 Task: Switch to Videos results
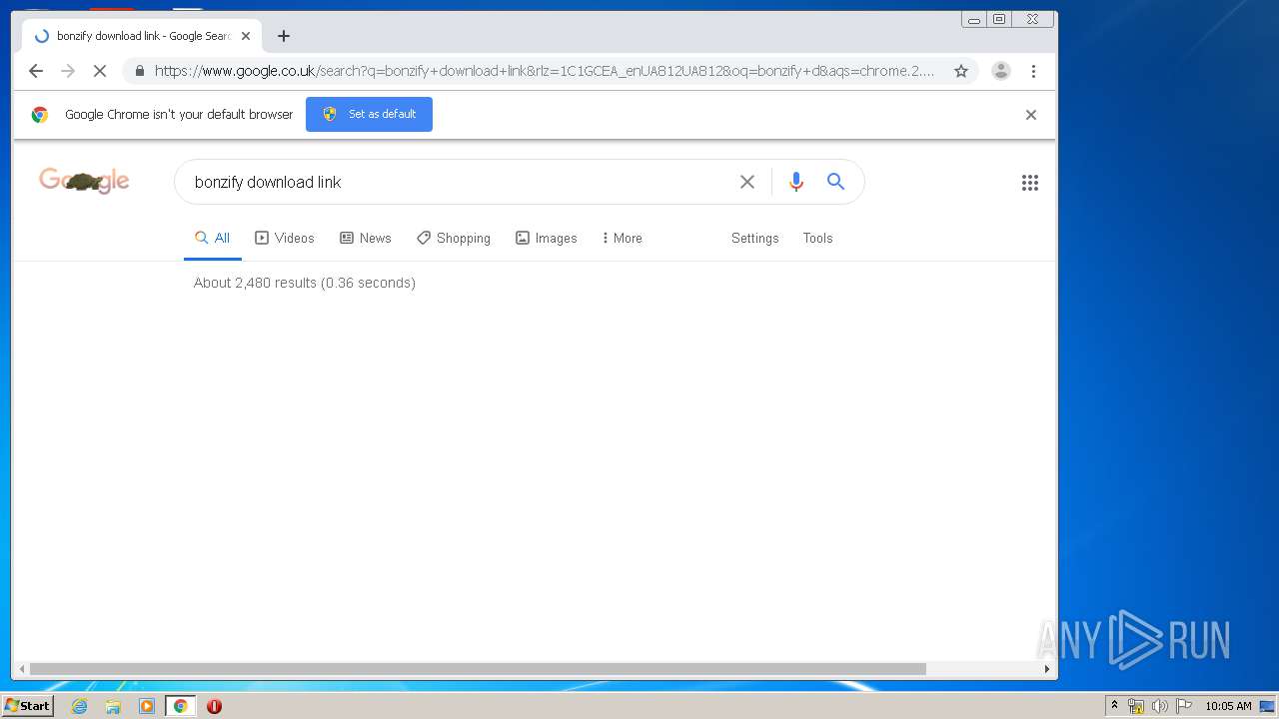[x=285, y=238]
